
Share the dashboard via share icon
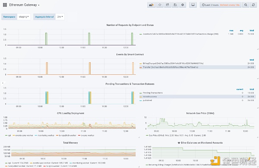point(167,5)
